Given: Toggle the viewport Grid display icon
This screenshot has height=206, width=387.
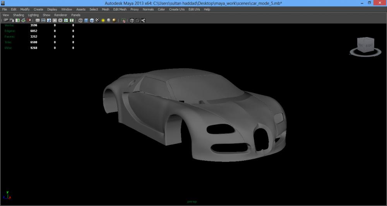Looking at the screenshot, I should (38, 20).
